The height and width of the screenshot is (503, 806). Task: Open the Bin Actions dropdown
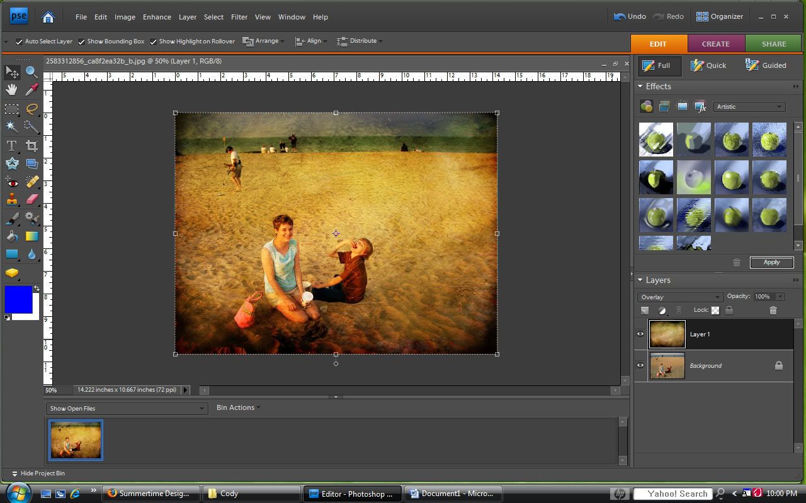[x=238, y=407]
